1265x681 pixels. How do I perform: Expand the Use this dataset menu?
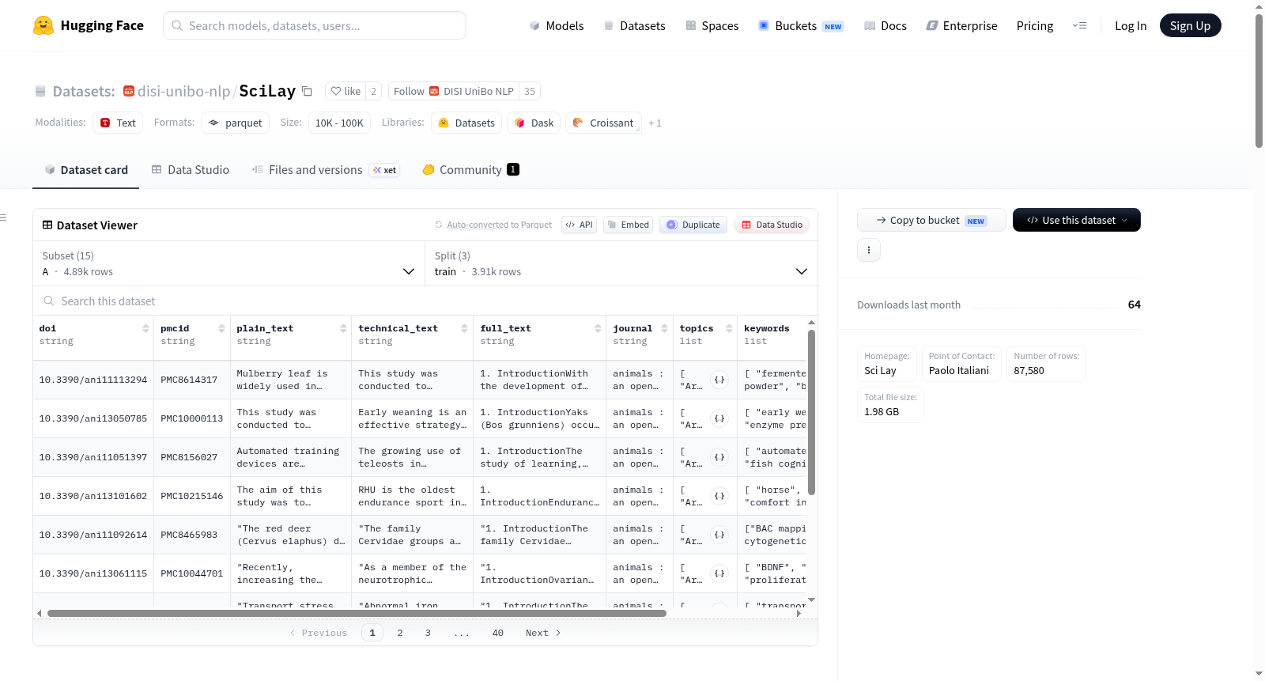click(x=1076, y=220)
